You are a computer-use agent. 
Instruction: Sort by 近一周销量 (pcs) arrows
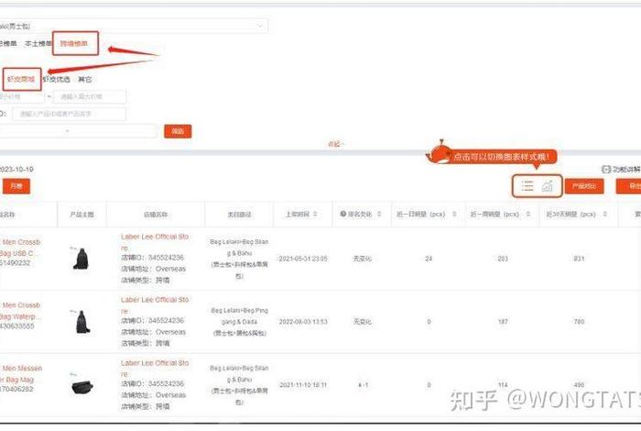point(528,214)
